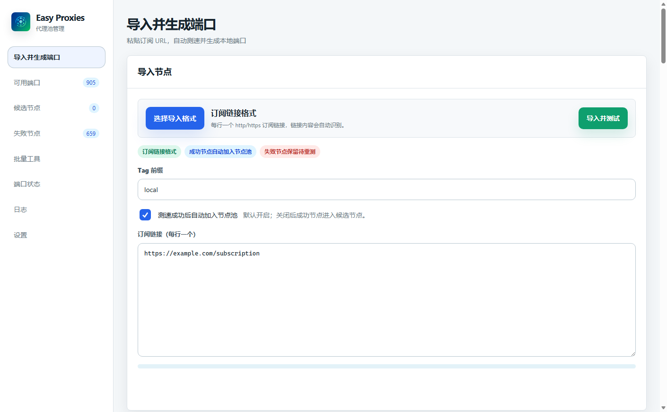Image resolution: width=667 pixels, height=412 pixels.
Task: Click the 订阅链接格式 format title
Action: tap(234, 113)
